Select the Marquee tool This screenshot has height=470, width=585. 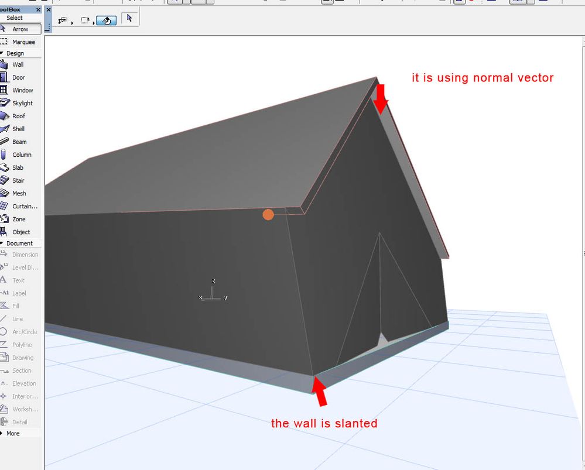(x=20, y=42)
